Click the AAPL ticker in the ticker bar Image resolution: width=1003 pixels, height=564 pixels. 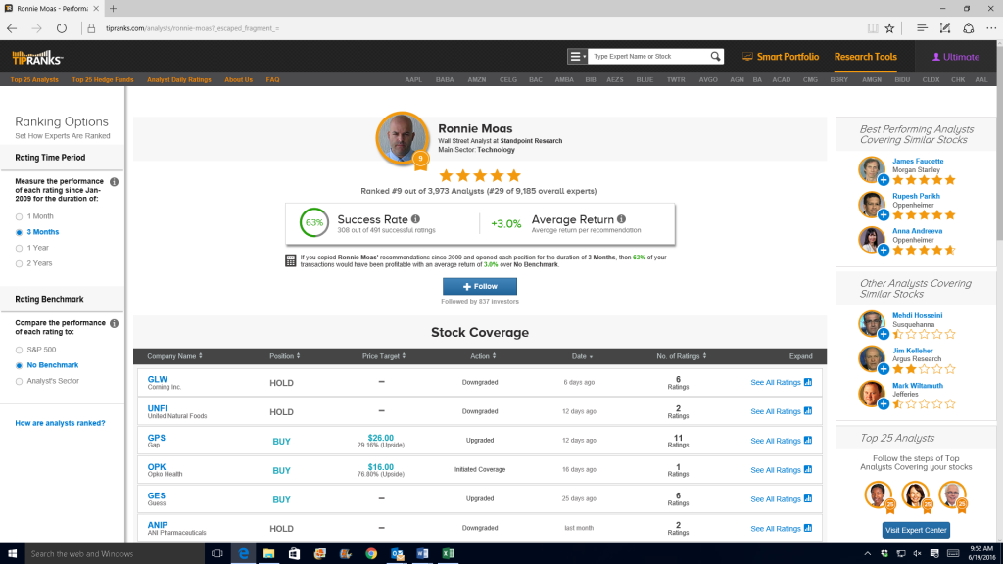(x=413, y=80)
